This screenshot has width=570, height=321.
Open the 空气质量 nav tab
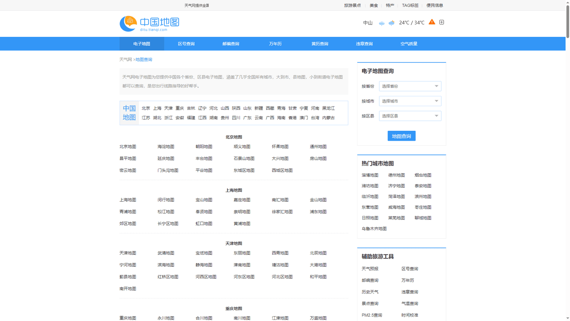pyautogui.click(x=409, y=44)
